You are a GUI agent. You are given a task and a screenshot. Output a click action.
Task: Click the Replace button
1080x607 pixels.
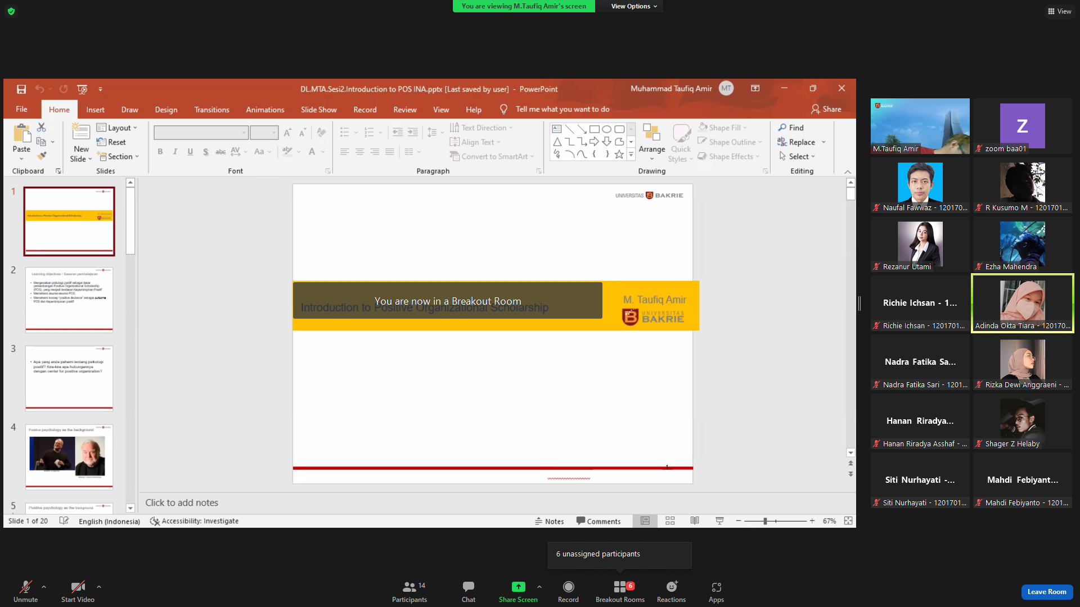click(796, 142)
